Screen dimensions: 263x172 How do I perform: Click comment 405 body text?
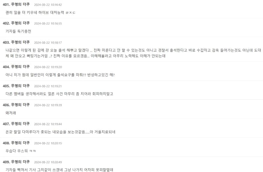(60, 94)
